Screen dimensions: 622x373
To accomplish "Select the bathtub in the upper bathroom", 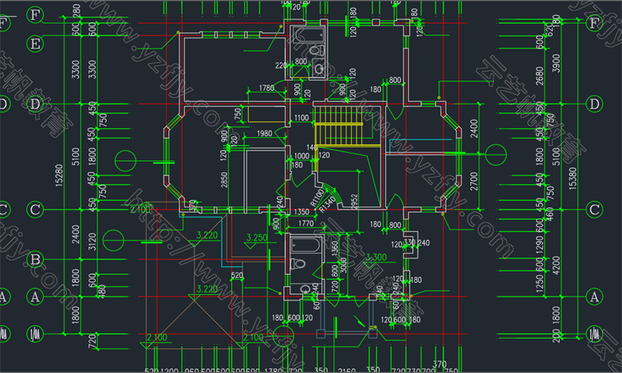I will coord(308,34).
